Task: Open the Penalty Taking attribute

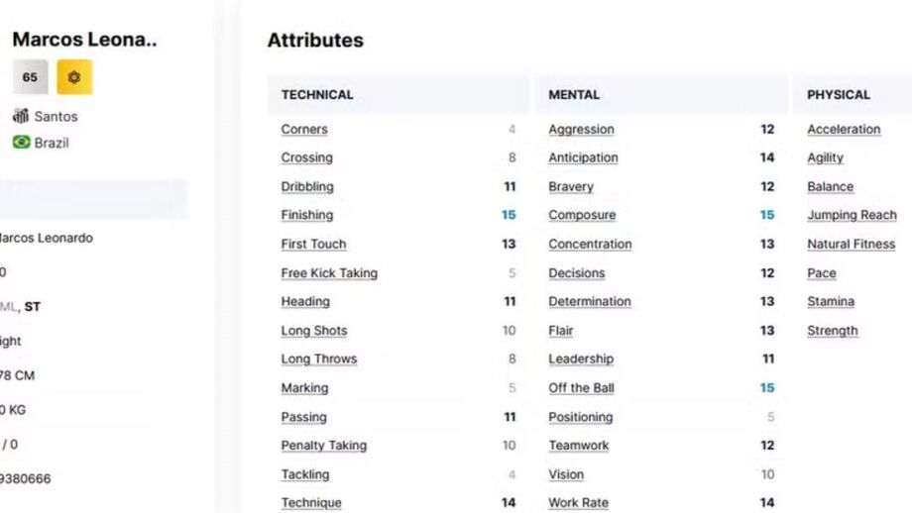Action: [x=323, y=446]
